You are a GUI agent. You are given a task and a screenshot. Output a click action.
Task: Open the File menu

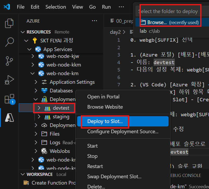(x=21, y=7)
